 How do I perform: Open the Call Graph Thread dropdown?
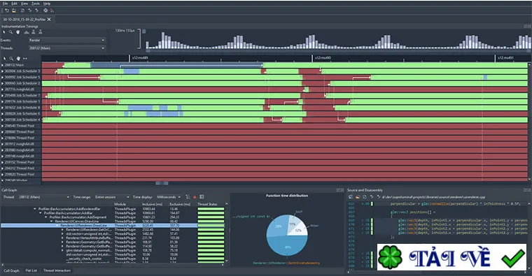click(44, 197)
